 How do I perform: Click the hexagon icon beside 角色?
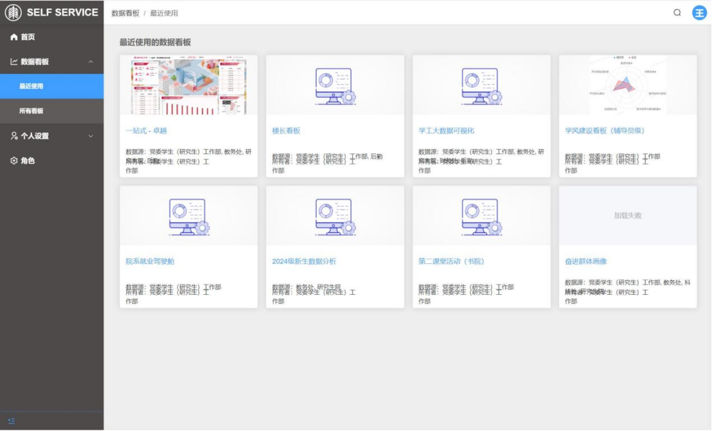14,161
